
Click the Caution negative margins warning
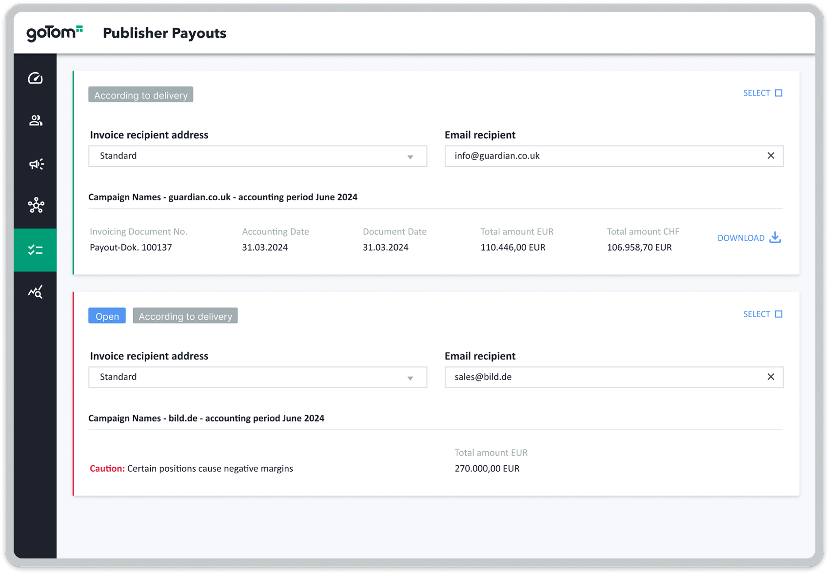pyautogui.click(x=191, y=469)
